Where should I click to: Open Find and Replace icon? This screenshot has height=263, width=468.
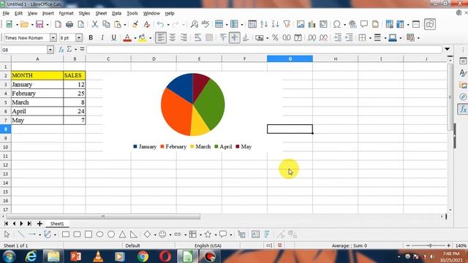coord(195,24)
